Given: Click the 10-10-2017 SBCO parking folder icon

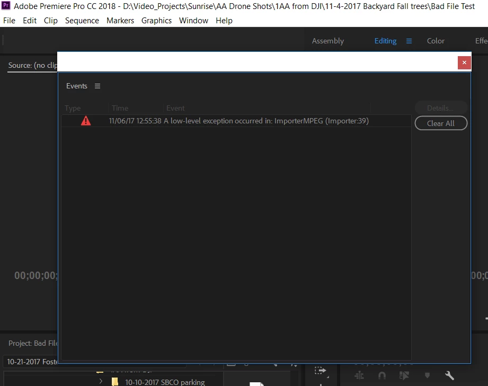Looking at the screenshot, I should point(115,382).
